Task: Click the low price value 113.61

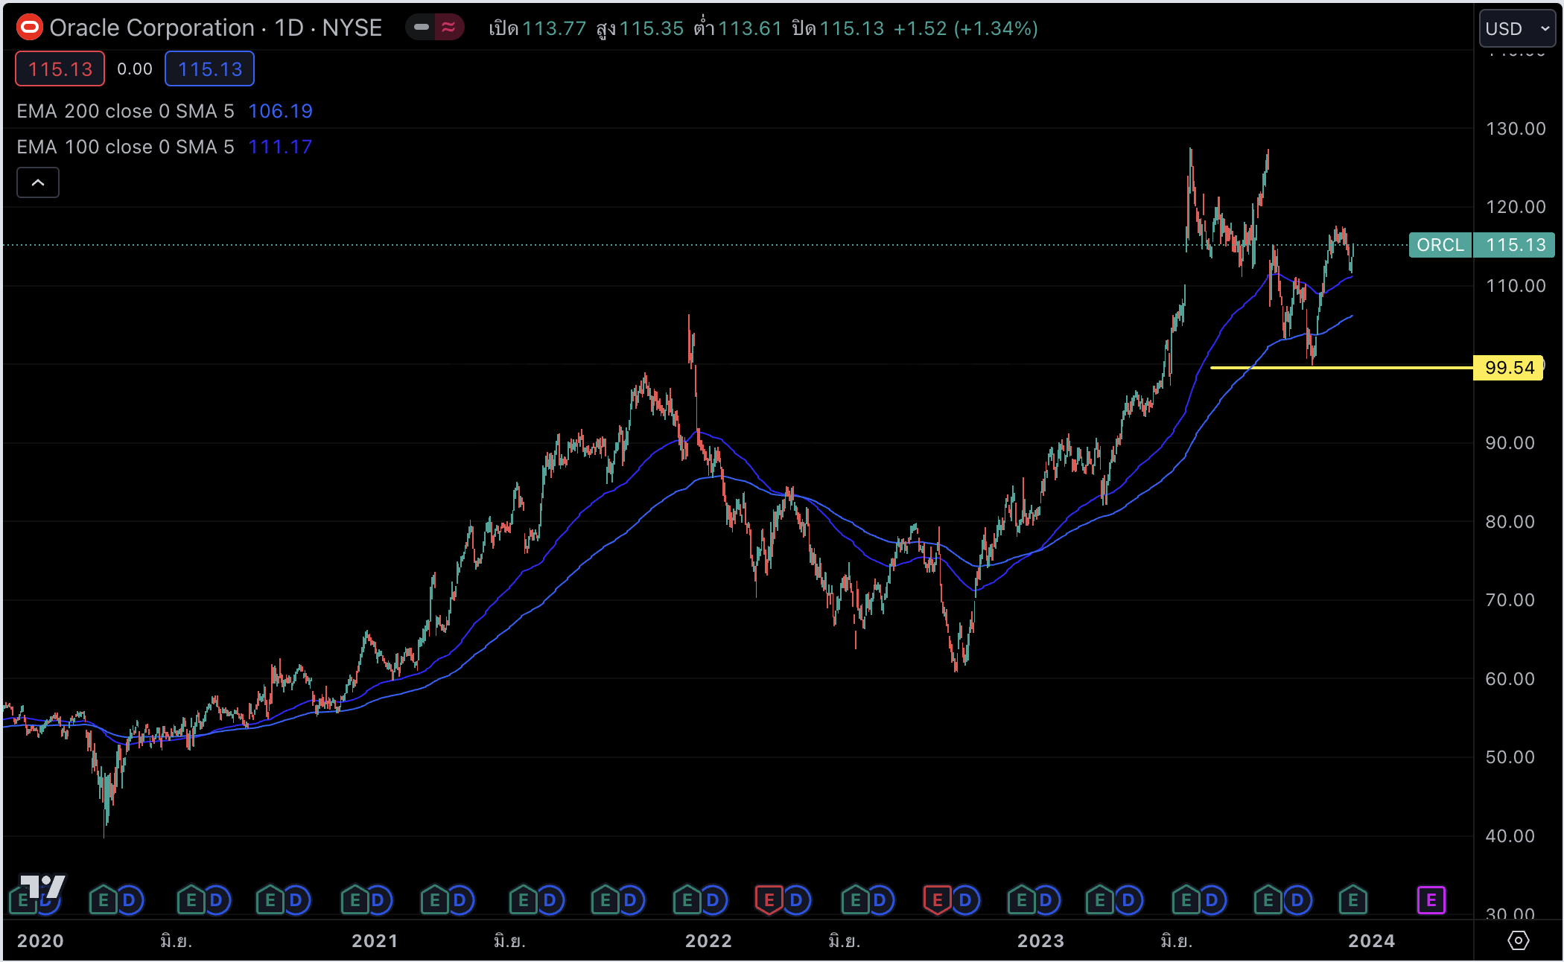Action: (x=750, y=28)
